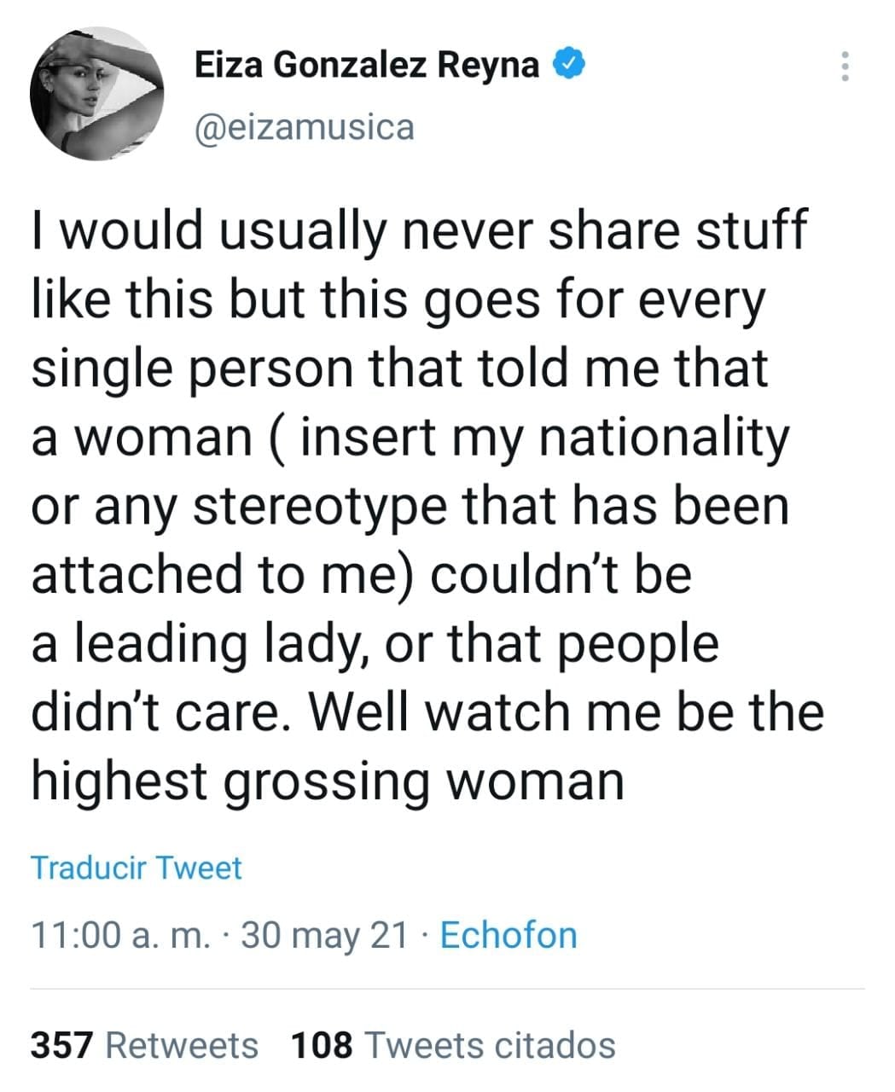Click Traducir Tweet to translate

[137, 868]
